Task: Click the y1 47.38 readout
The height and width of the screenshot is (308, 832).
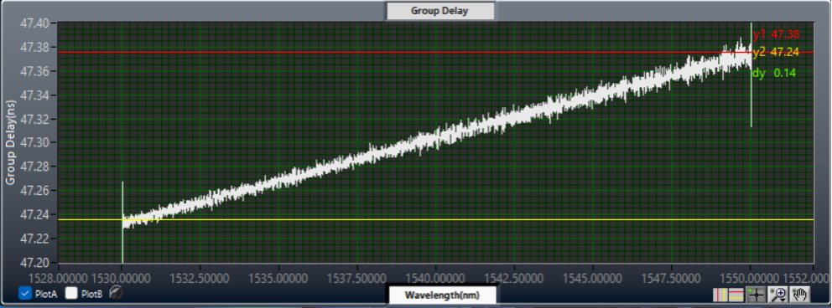Action: pos(776,35)
